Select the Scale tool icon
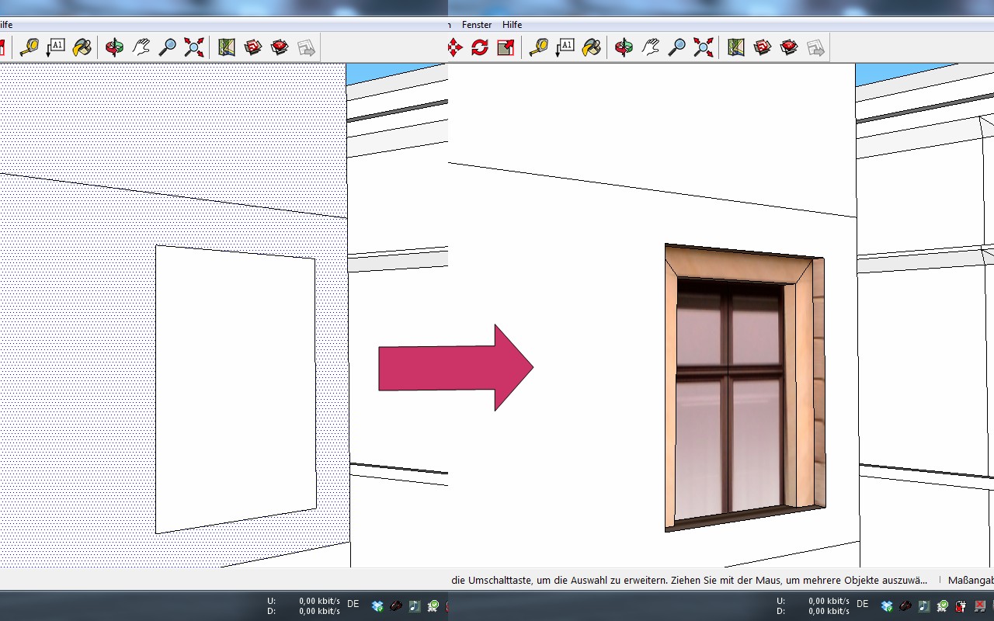The width and height of the screenshot is (994, 621). (x=506, y=47)
